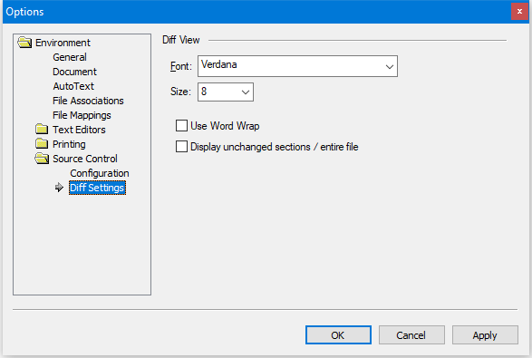Click the Printing folder icon

tap(42, 144)
